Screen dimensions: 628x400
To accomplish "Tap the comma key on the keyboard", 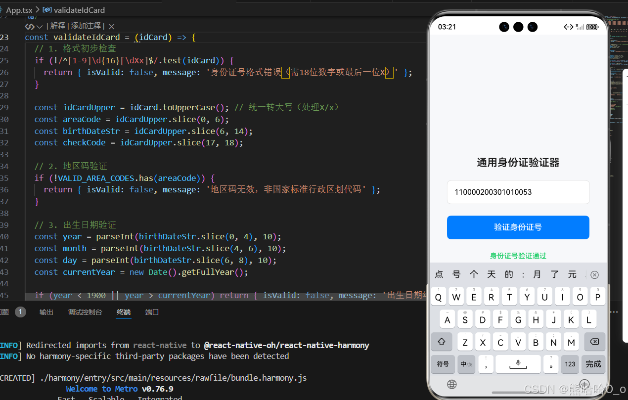I will click(486, 364).
